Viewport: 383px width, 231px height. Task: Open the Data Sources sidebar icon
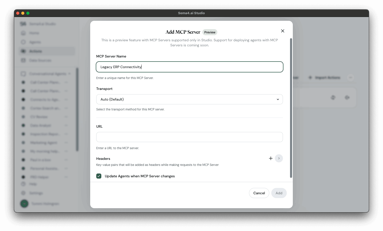(23, 60)
